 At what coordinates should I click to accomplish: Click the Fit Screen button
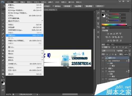coord(78,6)
